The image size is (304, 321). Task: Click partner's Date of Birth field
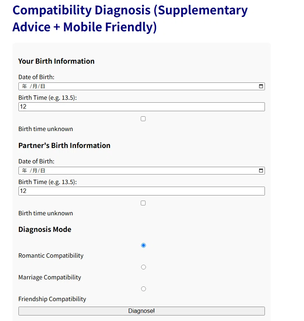click(142, 170)
